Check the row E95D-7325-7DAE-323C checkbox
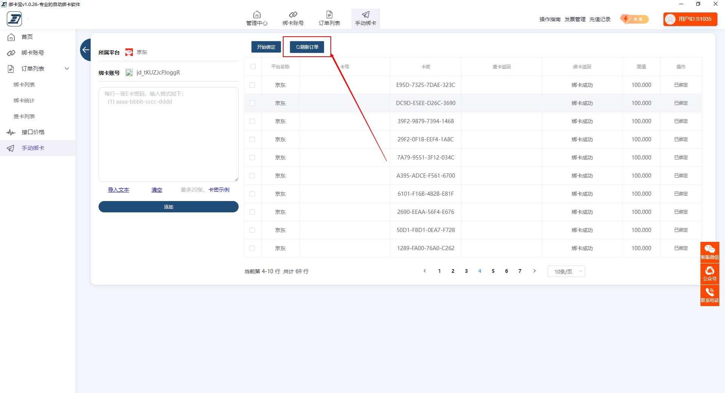 coord(252,85)
